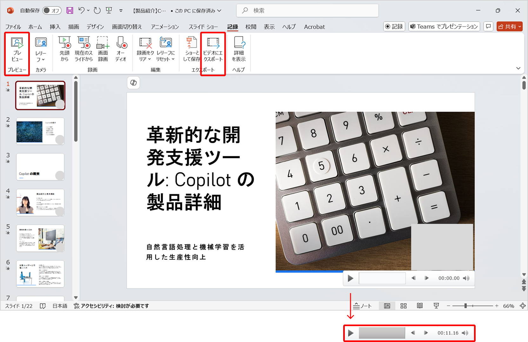Screen dimensions: 528x342
Task: Open the comments pane icon
Action: 488,26
